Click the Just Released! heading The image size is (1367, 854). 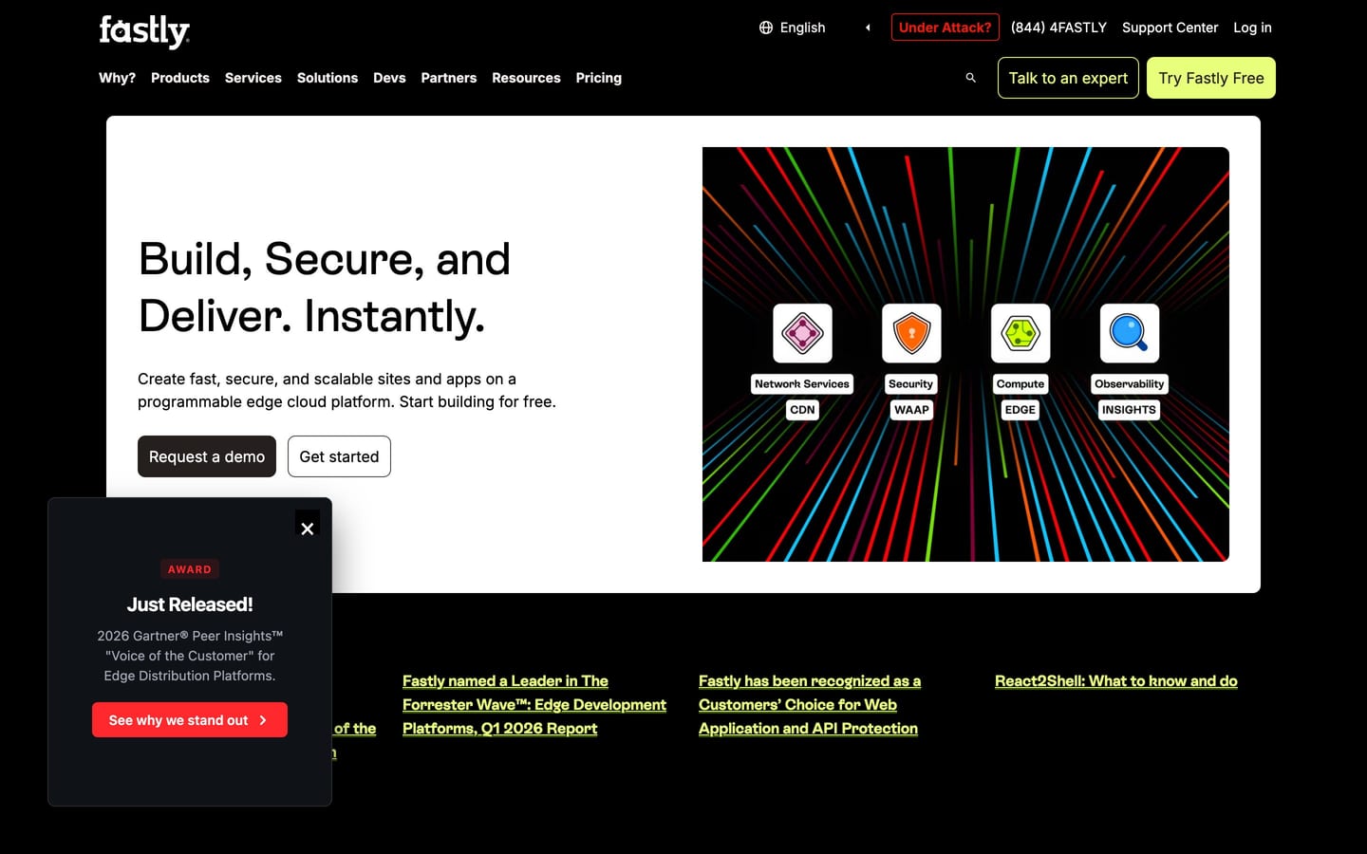[x=190, y=604]
